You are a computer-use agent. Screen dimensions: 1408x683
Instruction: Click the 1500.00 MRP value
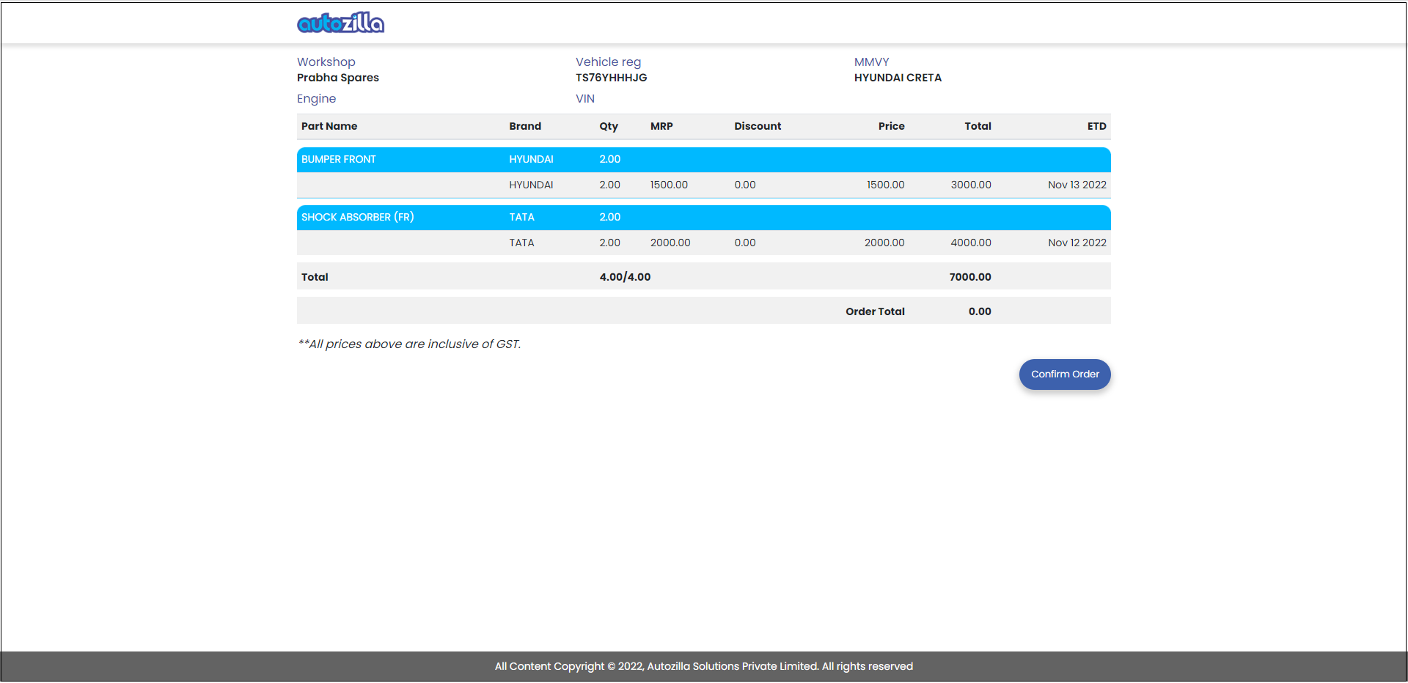point(669,185)
